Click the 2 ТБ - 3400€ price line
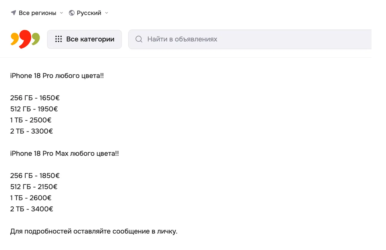This screenshot has height=250, width=386. tap(32, 209)
